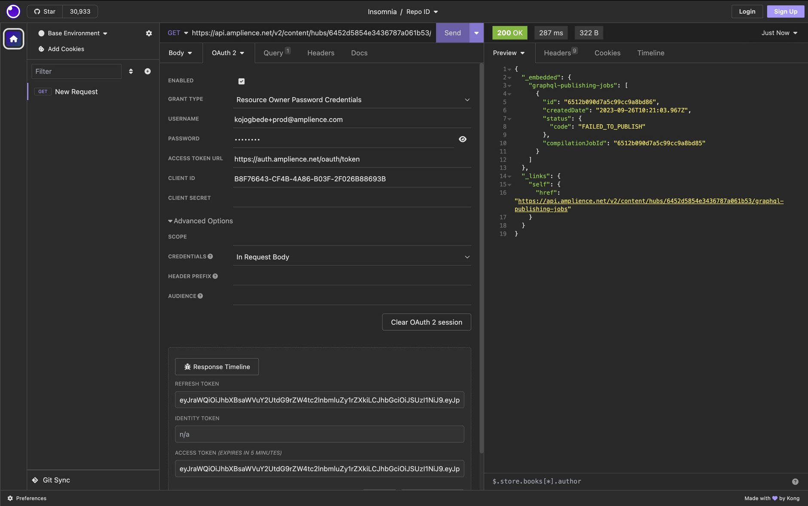Click the Client ID field
This screenshot has height=506, width=808.
click(352, 179)
